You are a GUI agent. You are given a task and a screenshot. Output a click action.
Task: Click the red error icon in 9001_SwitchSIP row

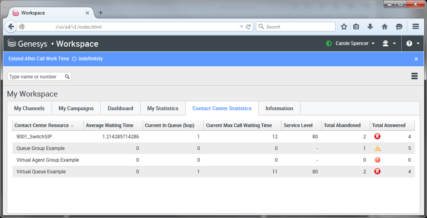click(x=377, y=136)
